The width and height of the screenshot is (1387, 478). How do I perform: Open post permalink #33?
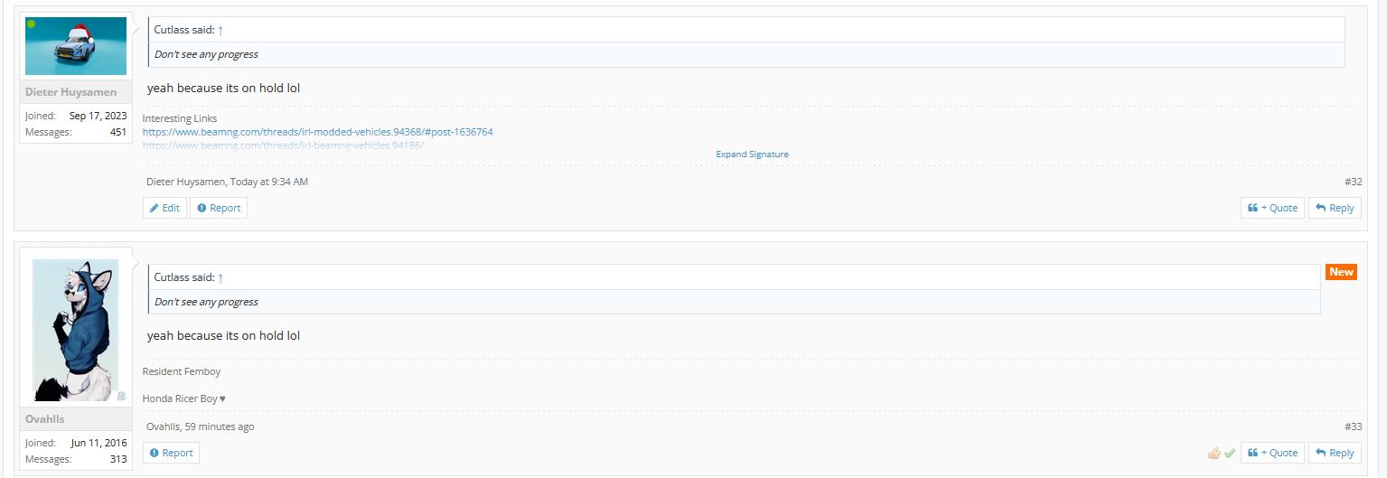click(x=1353, y=426)
